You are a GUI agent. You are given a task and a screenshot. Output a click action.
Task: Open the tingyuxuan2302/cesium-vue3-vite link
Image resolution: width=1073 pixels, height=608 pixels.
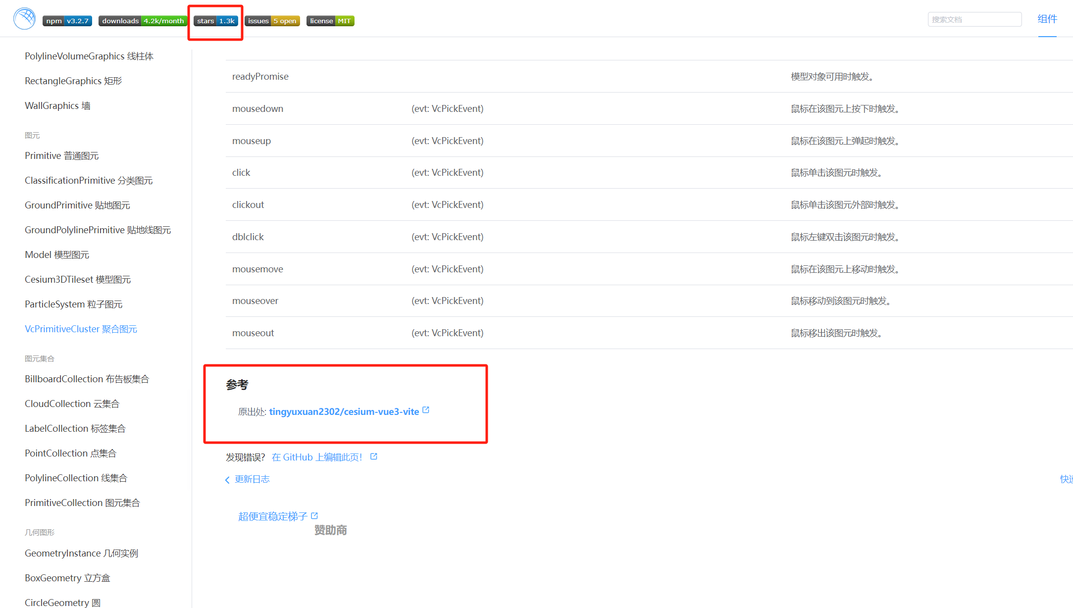tap(344, 411)
